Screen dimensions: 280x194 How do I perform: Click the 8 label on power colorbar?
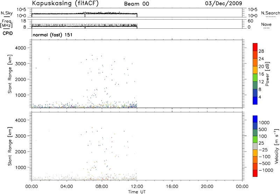coord(260,90)
